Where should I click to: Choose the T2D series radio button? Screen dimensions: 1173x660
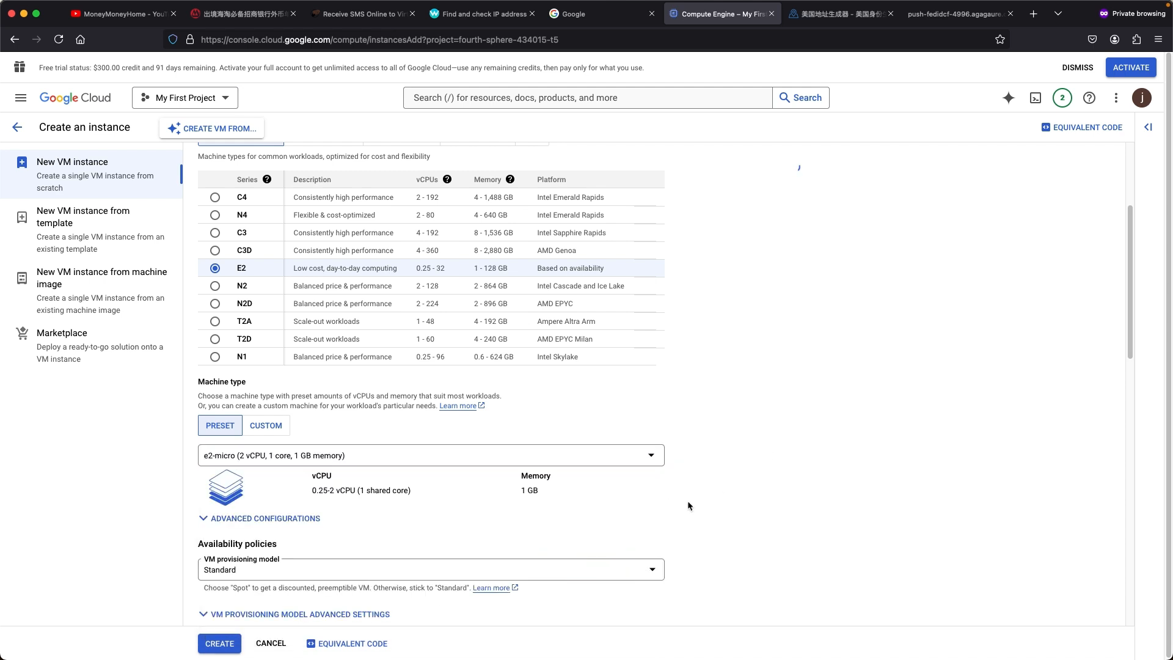(215, 339)
